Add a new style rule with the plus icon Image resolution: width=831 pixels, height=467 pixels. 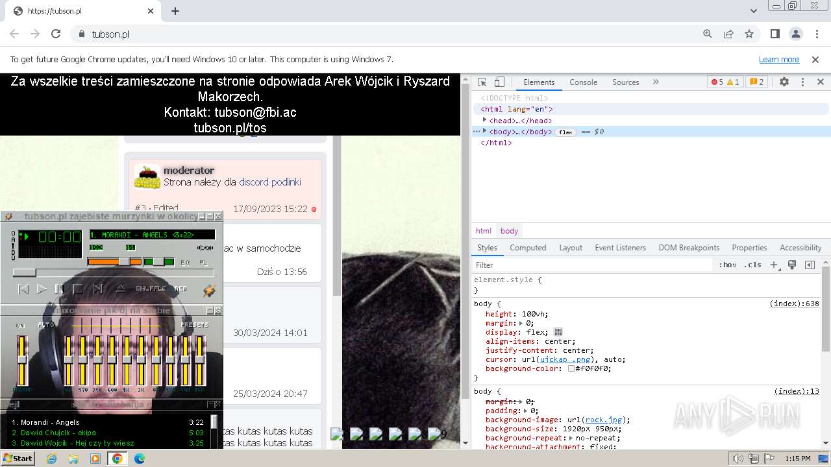(x=774, y=265)
